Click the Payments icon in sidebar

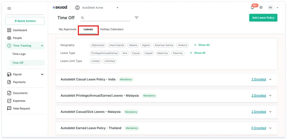pyautogui.click(x=9, y=82)
